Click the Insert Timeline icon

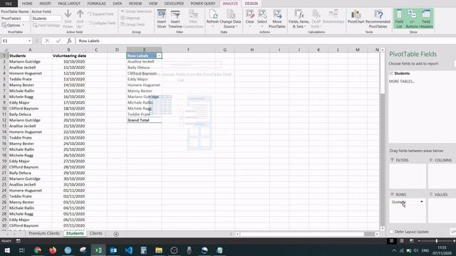tap(175, 18)
